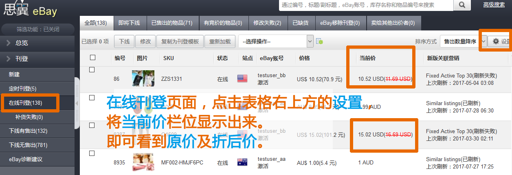Image resolution: width=512 pixels, height=175 pixels.
Task: Click the 复制为刊登模板 button
Action: (x=180, y=41)
